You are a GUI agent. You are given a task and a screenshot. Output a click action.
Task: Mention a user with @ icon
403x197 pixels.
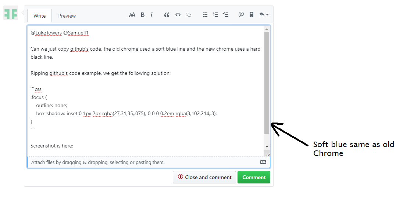pyautogui.click(x=241, y=15)
